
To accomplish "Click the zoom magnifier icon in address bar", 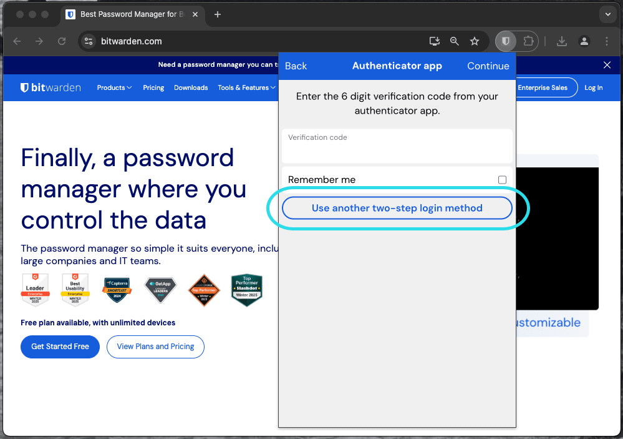I will (454, 41).
